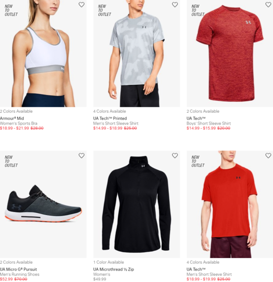Viewport: 273px width, 282px height.
Task: Visit the UA Microthread ½ Zip listing
Action: (x=114, y=269)
